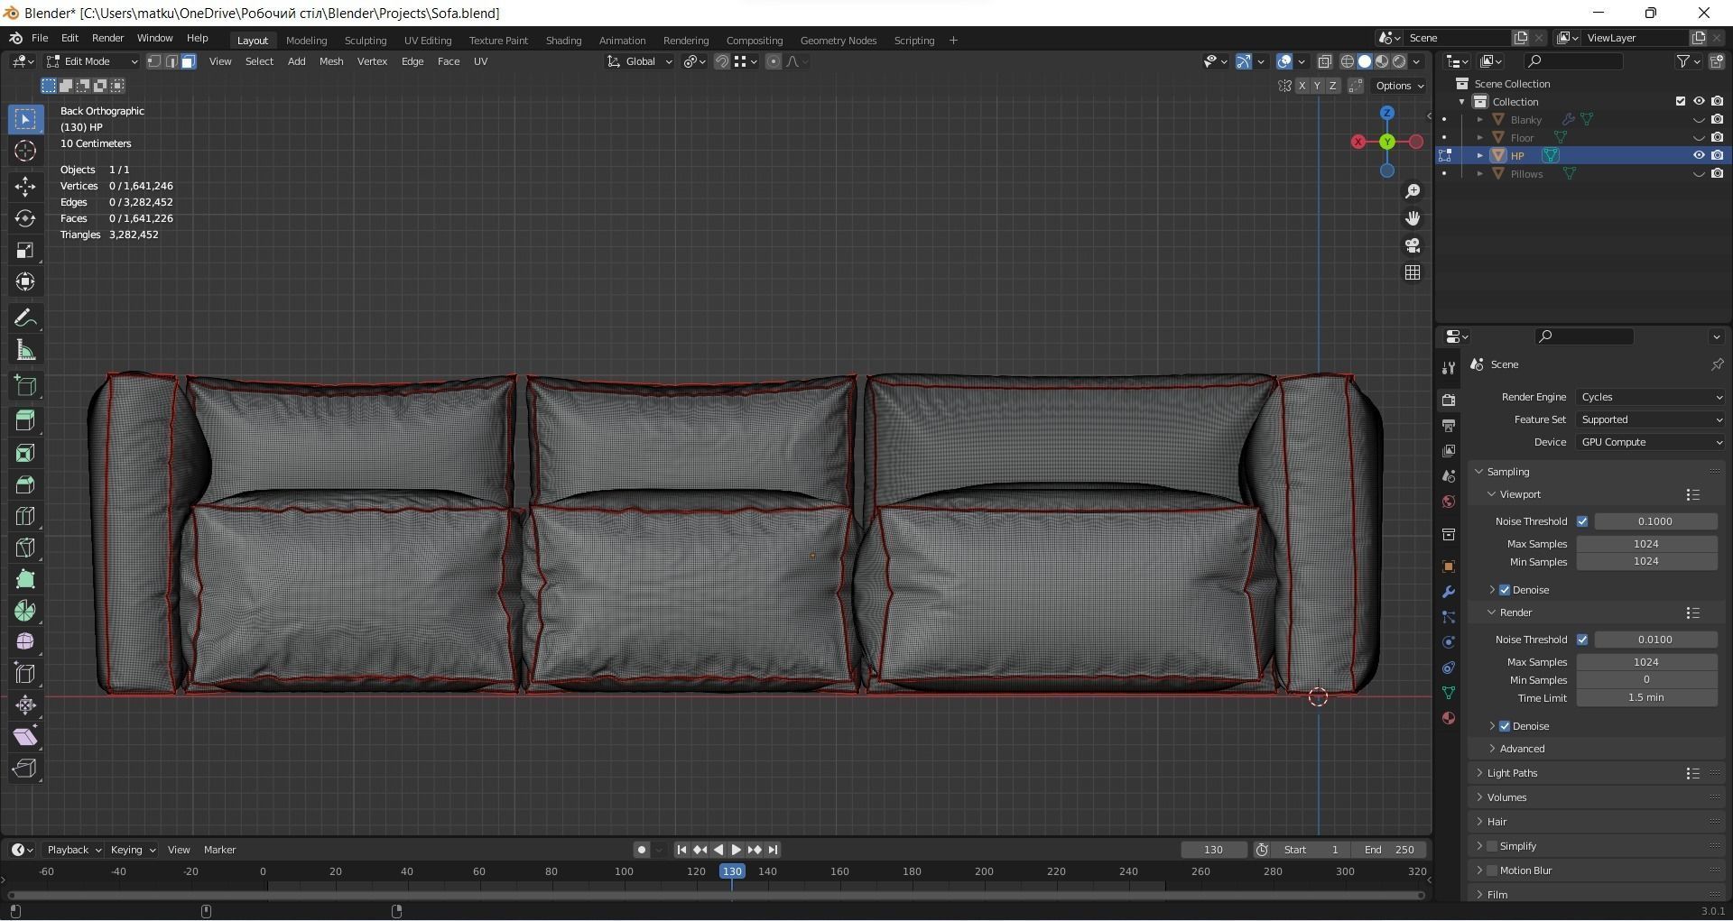Click the Render Time Limit field
The height and width of the screenshot is (921, 1733).
click(x=1646, y=698)
